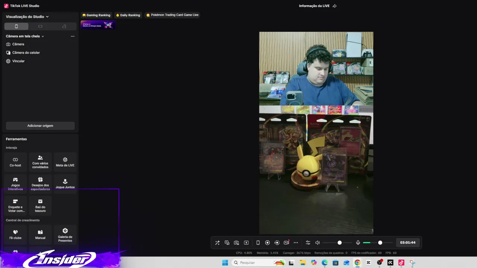Open the audio mixer settings icon
This screenshot has height=268, width=477.
(x=308, y=243)
